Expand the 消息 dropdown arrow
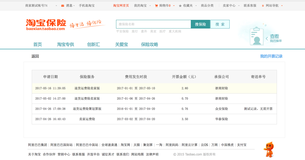 [x=74, y=6]
